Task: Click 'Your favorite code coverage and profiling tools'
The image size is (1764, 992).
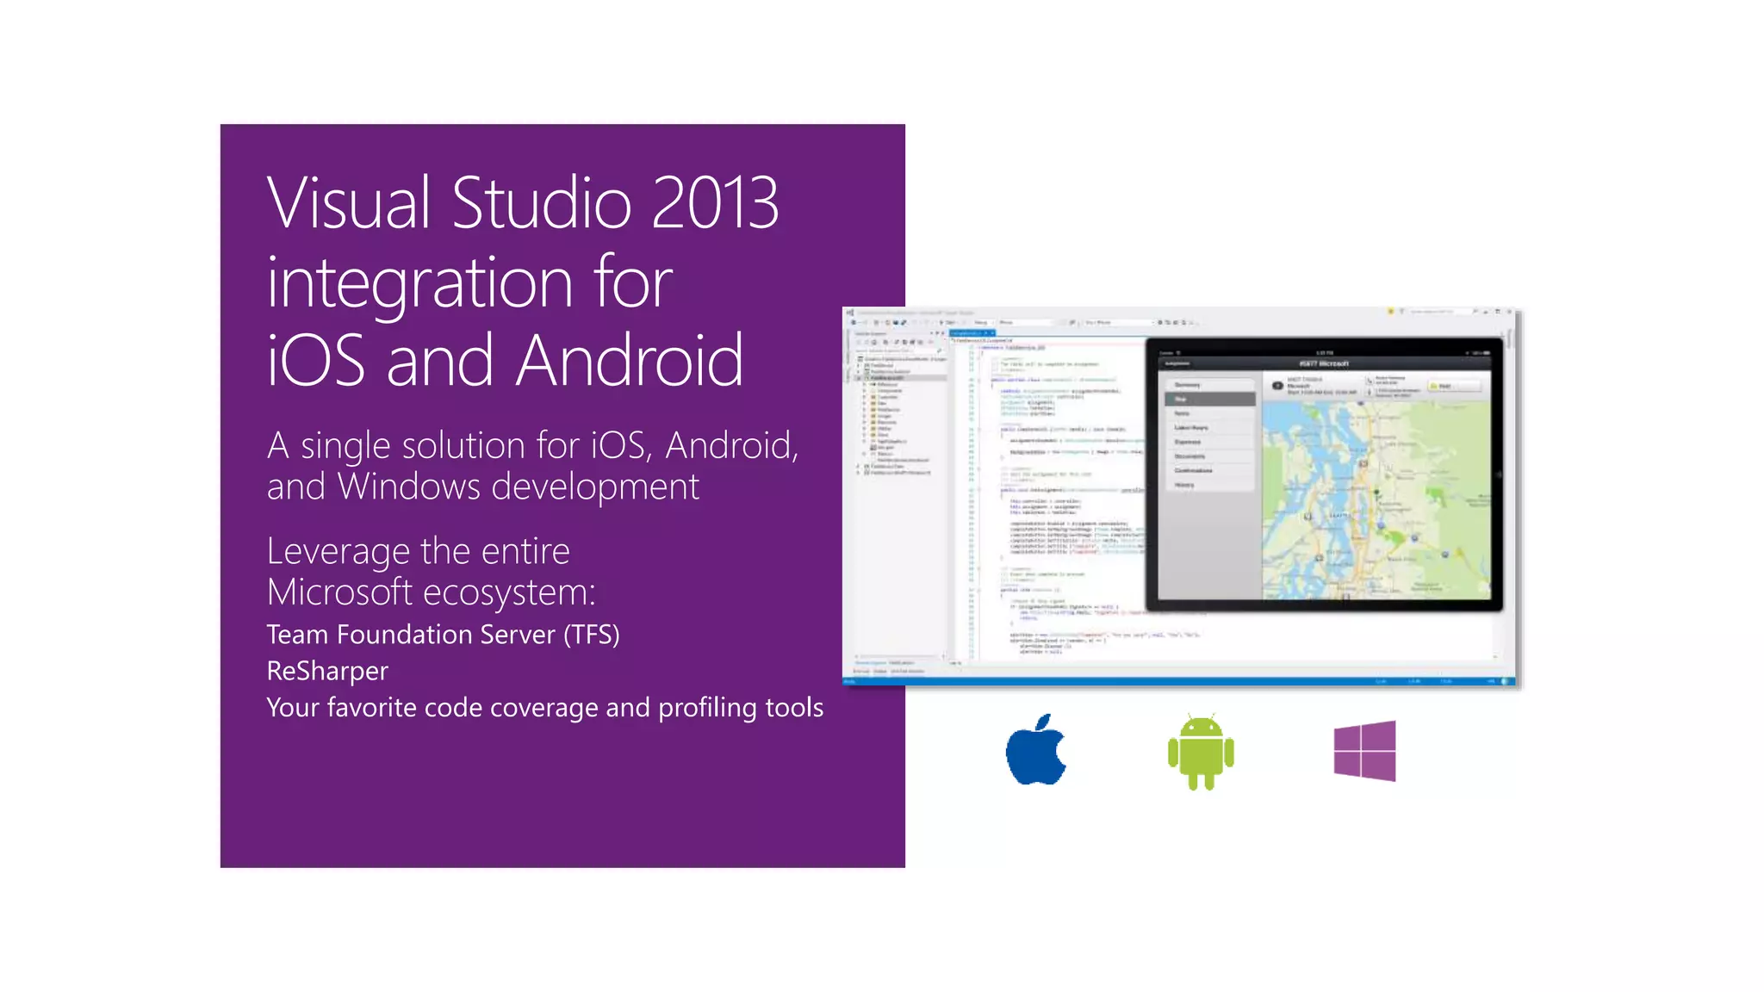Action: coord(544,707)
